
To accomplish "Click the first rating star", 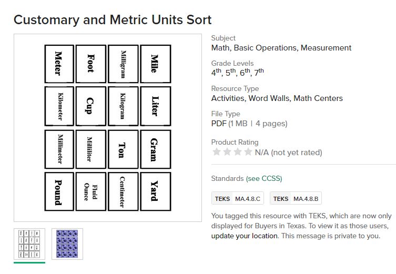I will 216,152.
